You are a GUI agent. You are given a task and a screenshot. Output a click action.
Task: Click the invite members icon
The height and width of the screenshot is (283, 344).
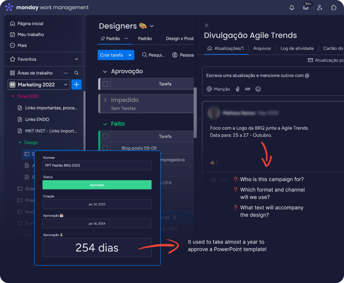pyautogui.click(x=320, y=8)
